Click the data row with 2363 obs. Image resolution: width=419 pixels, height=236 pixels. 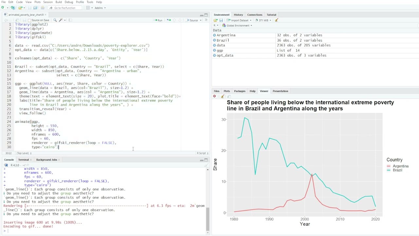point(315,45)
